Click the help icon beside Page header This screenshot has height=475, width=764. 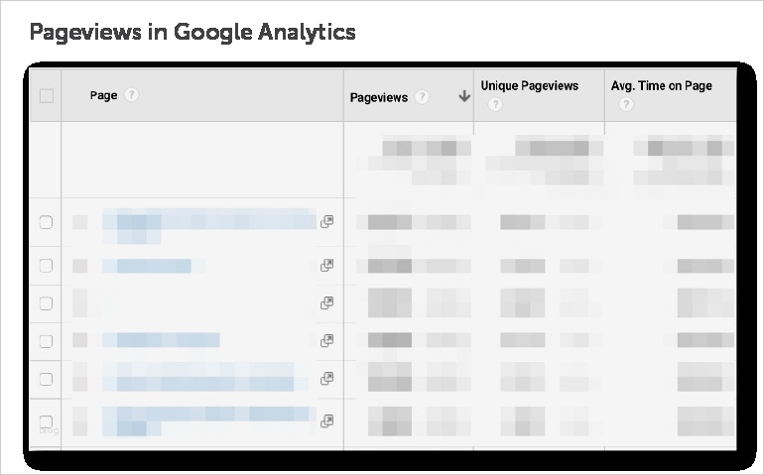pos(132,95)
